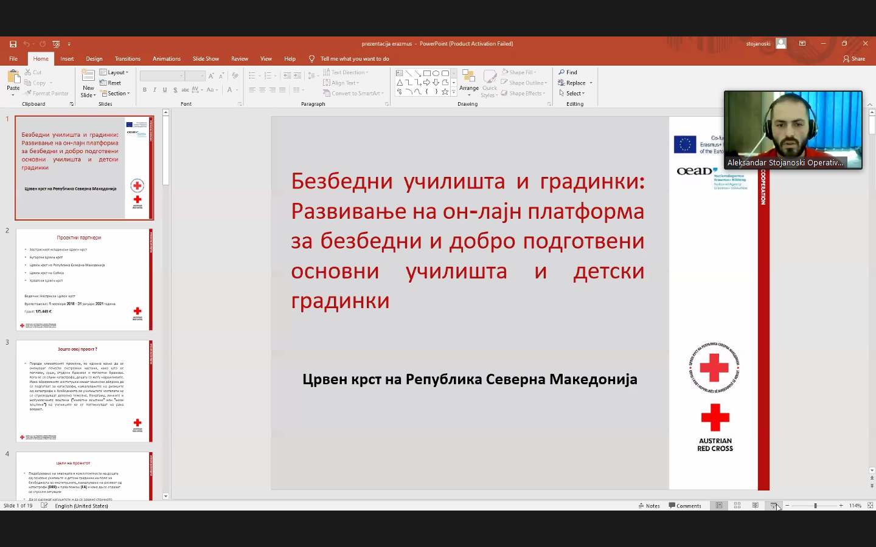Open the View tab
This screenshot has height=547, width=876.
click(266, 59)
